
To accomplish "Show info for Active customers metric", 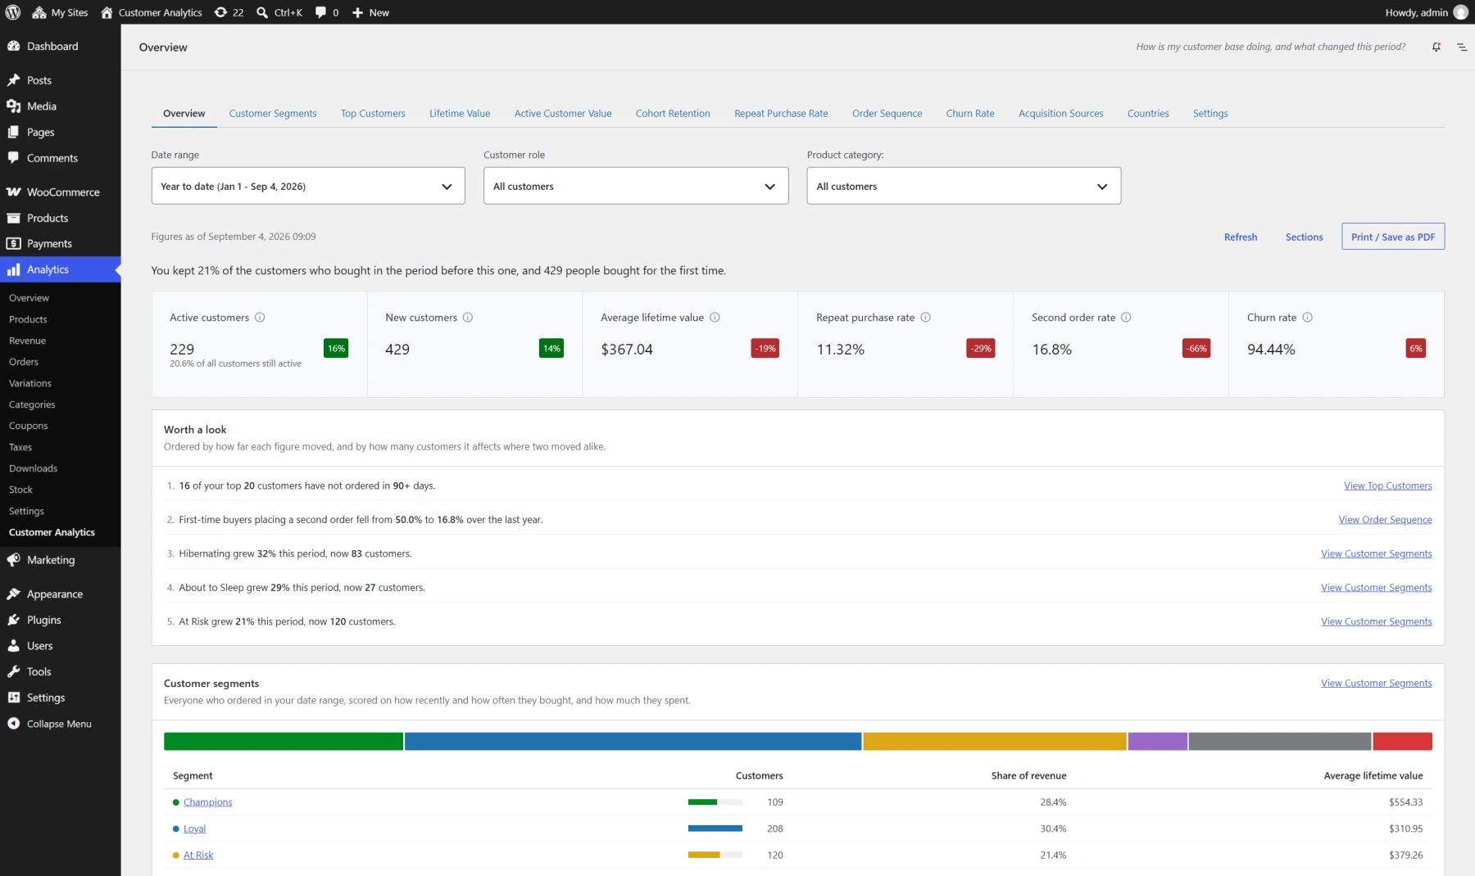I will (x=260, y=318).
